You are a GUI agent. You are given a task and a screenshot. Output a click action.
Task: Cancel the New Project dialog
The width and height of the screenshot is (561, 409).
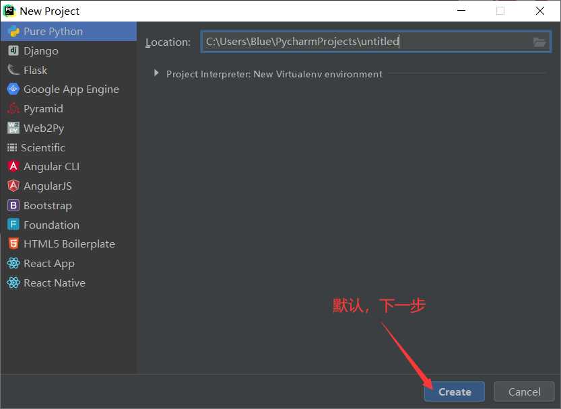[524, 392]
